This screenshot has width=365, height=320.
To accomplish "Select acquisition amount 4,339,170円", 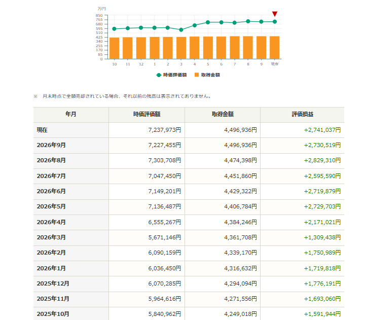I will (240, 253).
